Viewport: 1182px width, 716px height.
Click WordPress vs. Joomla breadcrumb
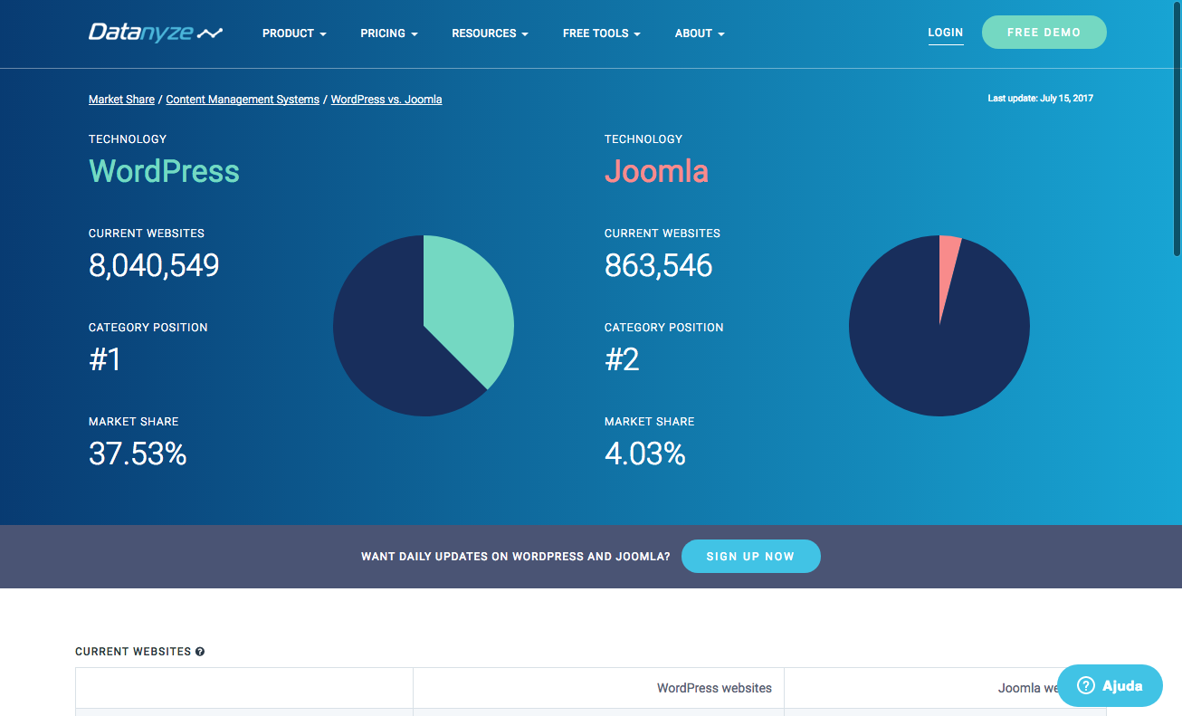(x=386, y=100)
